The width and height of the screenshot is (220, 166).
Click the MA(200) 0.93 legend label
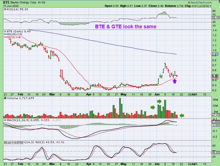14,34
